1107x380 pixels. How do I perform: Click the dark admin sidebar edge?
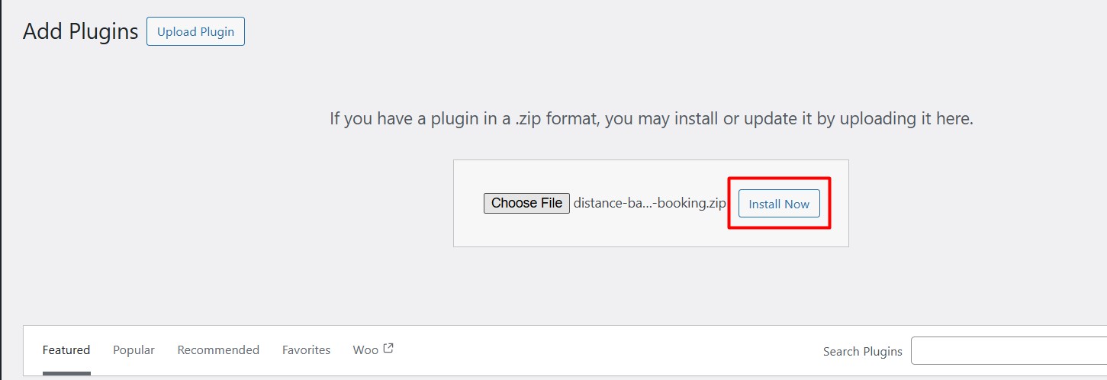point(2,190)
